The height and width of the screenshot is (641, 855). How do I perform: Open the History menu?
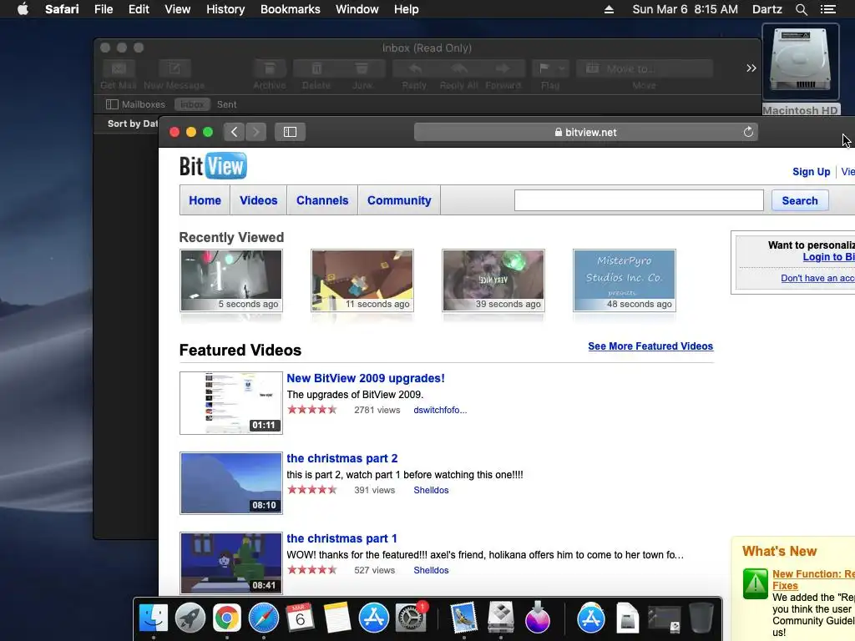[225, 9]
